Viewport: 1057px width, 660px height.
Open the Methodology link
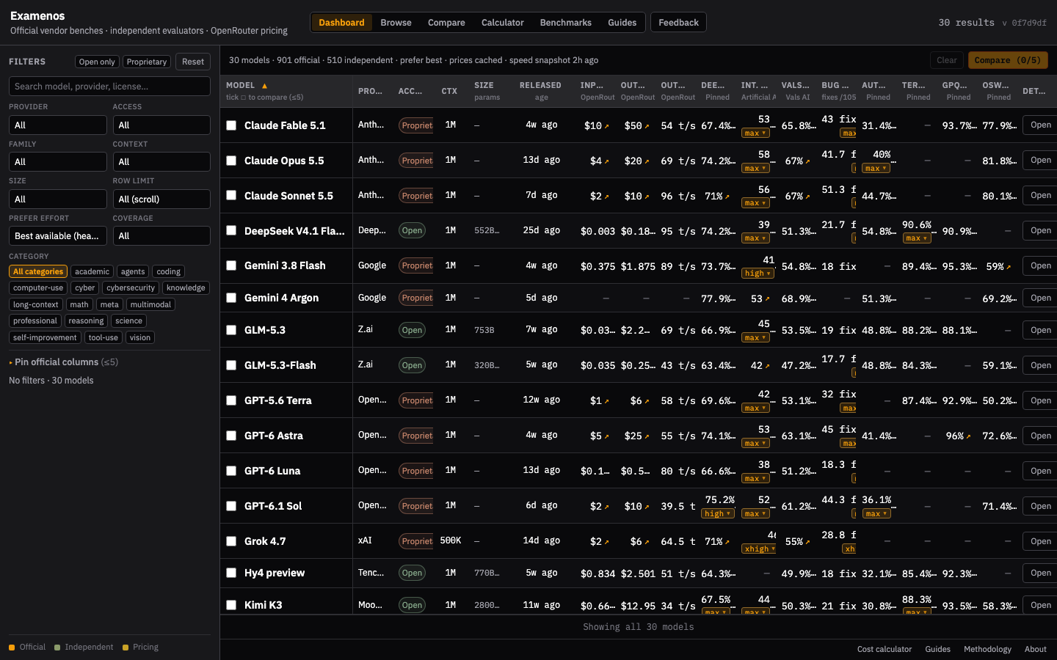click(x=987, y=649)
